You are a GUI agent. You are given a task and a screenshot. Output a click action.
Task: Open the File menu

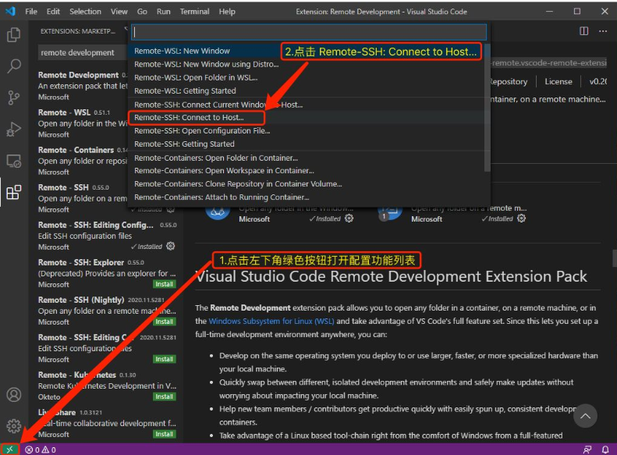pyautogui.click(x=31, y=12)
